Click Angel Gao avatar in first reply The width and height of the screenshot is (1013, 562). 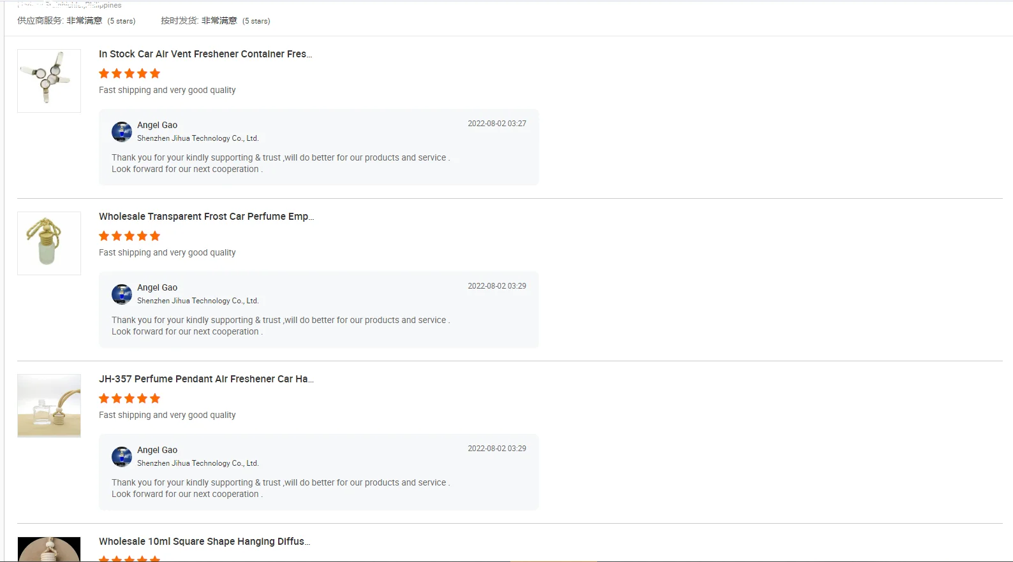pyautogui.click(x=122, y=132)
